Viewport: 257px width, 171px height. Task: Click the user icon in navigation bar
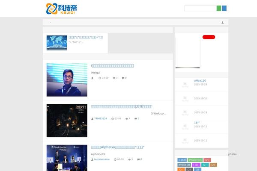[223, 22]
